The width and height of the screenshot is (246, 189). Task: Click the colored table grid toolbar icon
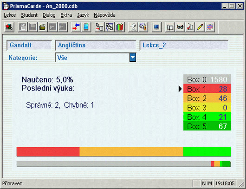click(x=210, y=27)
